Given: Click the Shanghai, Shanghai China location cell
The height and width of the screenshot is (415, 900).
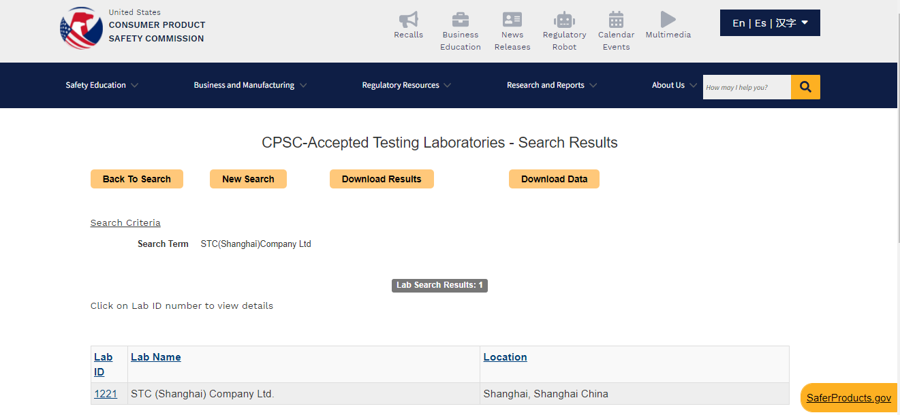Looking at the screenshot, I should 634,393.
